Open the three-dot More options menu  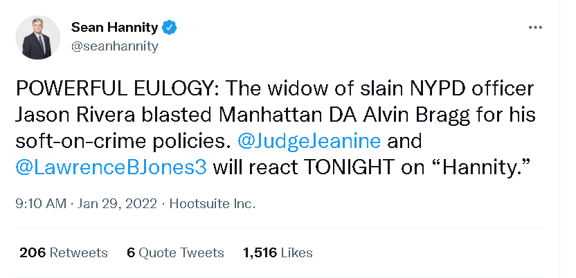pyautogui.click(x=535, y=28)
